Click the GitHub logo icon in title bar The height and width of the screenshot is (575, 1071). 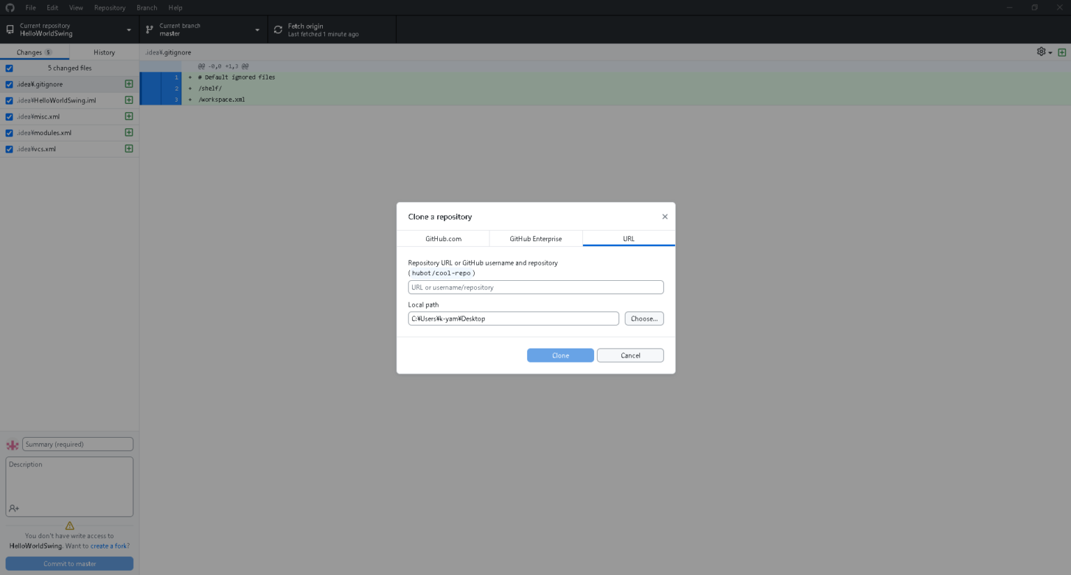(10, 8)
